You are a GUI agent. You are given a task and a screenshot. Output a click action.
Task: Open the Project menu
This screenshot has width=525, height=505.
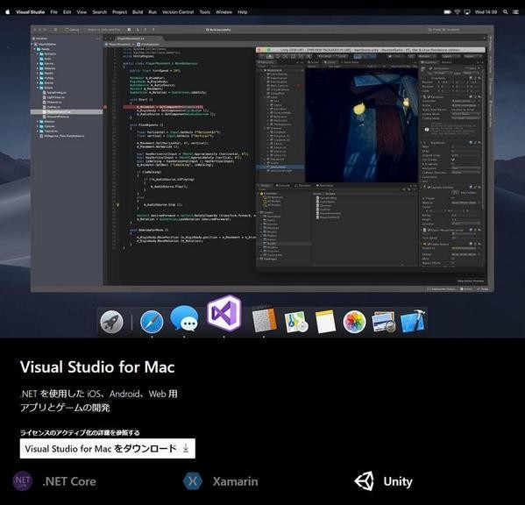[x=119, y=12]
